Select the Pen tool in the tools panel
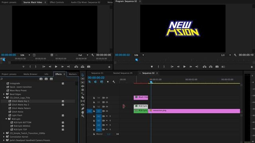 tap(82, 108)
